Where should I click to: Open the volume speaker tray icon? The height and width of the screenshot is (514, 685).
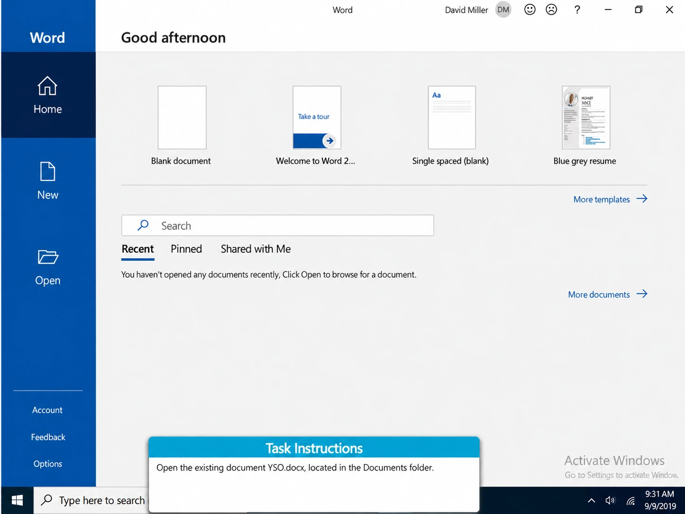pos(610,500)
